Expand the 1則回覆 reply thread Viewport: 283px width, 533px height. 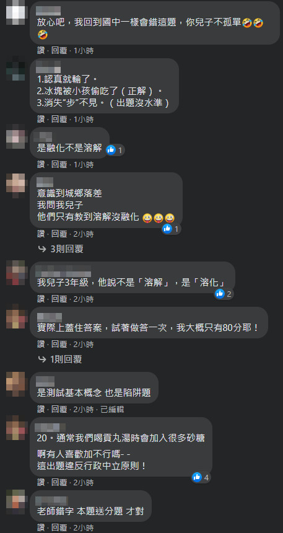(x=60, y=359)
